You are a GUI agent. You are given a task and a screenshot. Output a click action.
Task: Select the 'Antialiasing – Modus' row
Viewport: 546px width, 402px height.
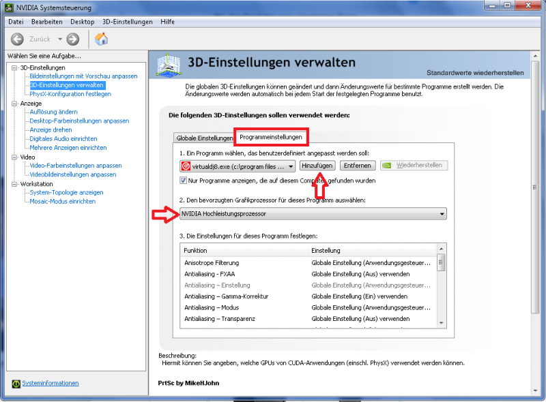pyautogui.click(x=309, y=307)
